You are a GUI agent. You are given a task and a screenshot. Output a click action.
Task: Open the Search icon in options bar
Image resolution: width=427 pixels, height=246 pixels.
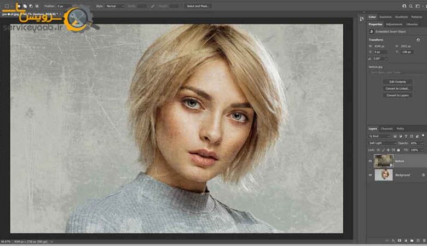click(x=411, y=6)
